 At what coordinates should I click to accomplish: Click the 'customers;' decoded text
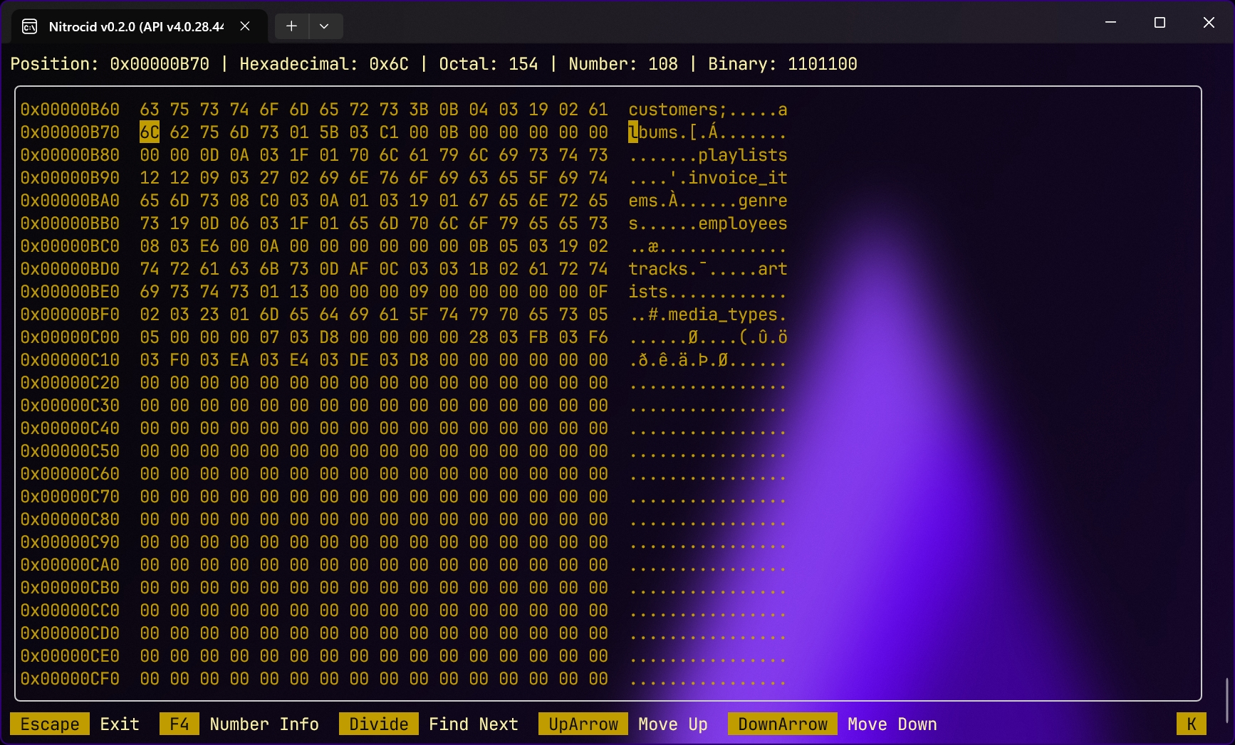click(x=677, y=110)
